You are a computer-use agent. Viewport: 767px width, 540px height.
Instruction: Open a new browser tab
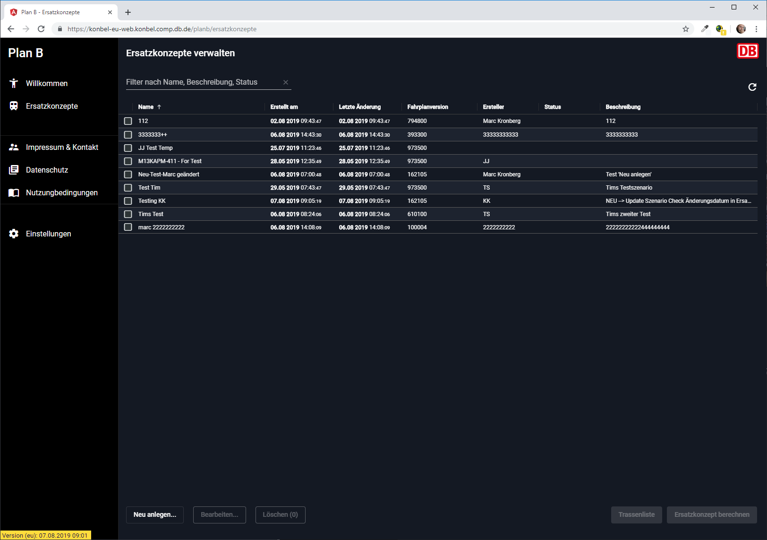click(128, 12)
